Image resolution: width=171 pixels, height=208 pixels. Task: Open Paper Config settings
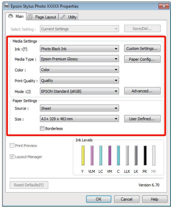(142, 59)
